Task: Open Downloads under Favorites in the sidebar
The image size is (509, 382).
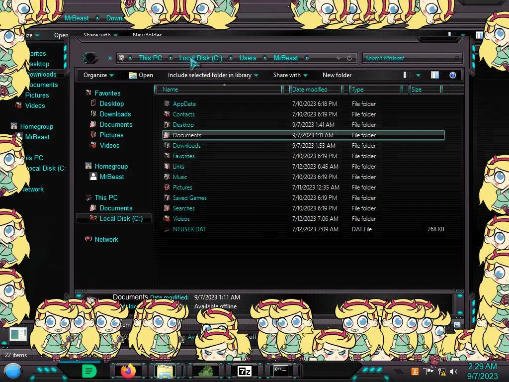Action: point(115,114)
